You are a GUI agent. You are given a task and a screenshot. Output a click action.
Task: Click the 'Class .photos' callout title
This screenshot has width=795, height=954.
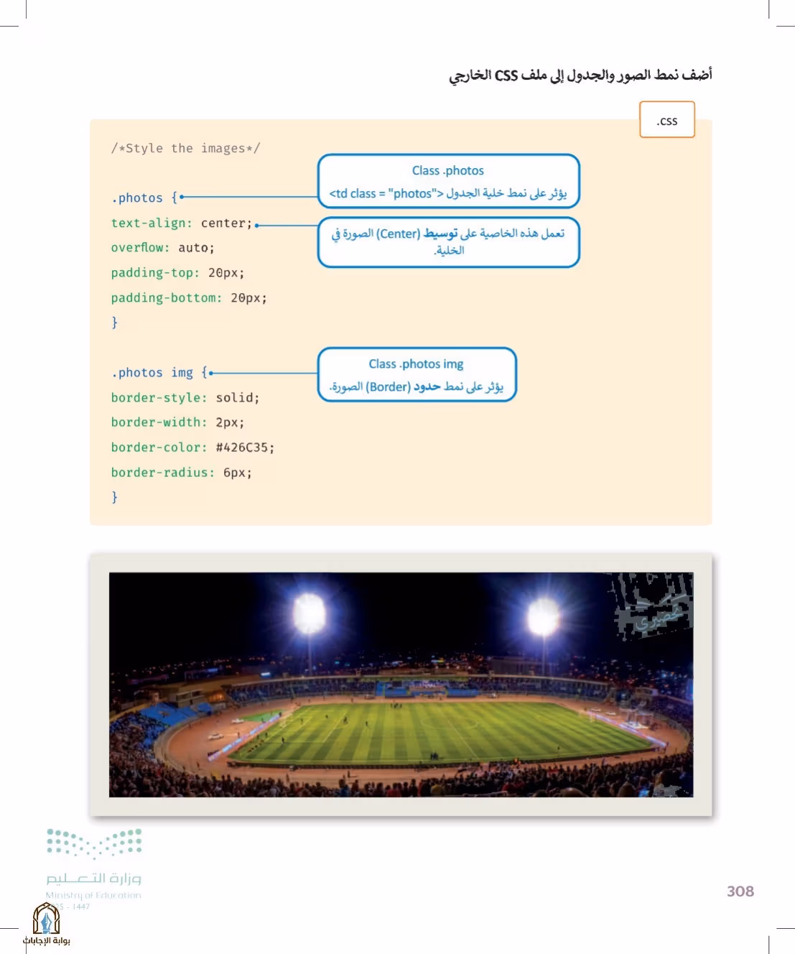coord(448,170)
